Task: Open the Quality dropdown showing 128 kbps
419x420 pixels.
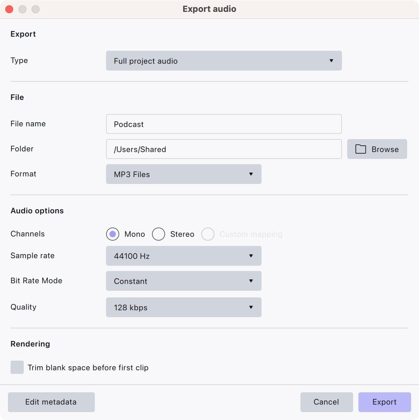Action: pyautogui.click(x=183, y=307)
